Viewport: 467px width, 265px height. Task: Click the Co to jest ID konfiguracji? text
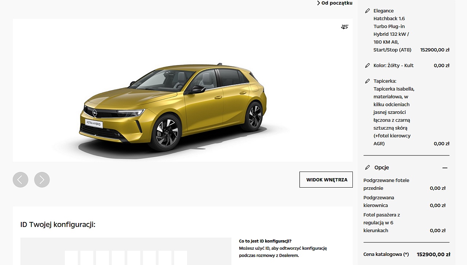click(x=265, y=241)
